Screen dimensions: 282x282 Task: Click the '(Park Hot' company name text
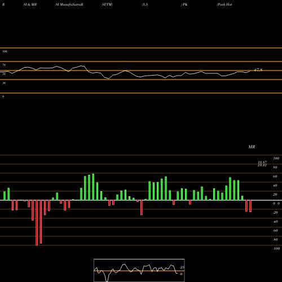point(224,5)
